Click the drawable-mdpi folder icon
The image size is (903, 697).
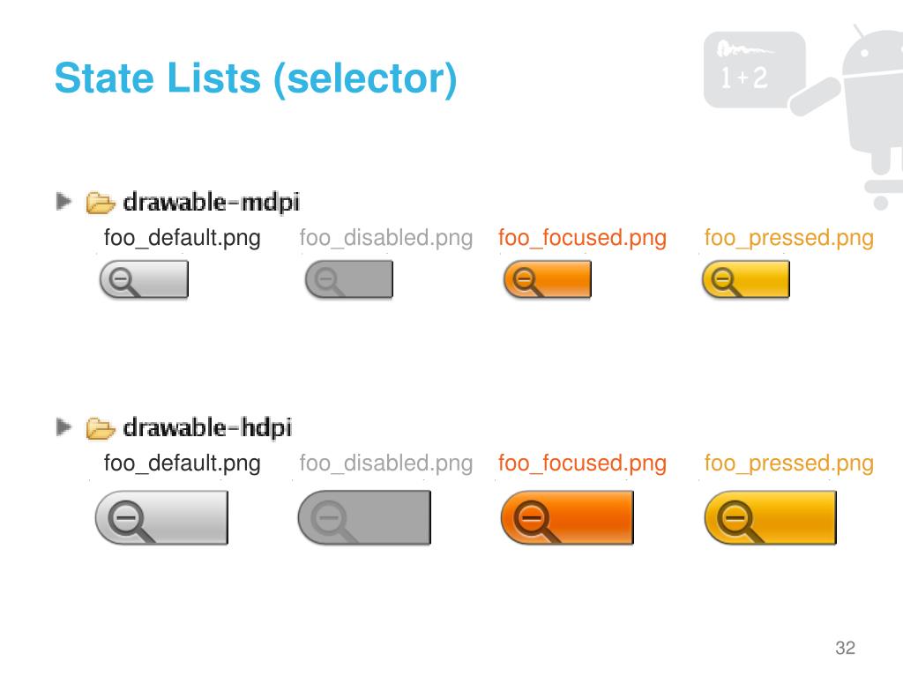tap(101, 203)
